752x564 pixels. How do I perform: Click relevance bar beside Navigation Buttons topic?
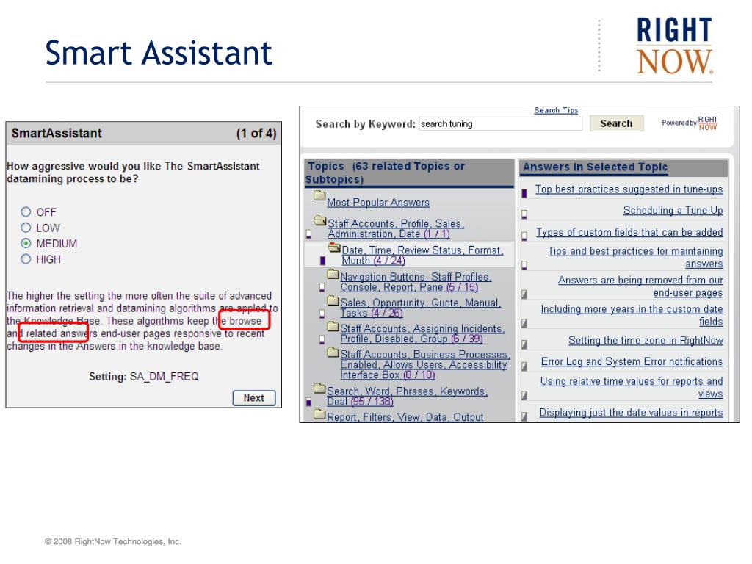coord(322,287)
